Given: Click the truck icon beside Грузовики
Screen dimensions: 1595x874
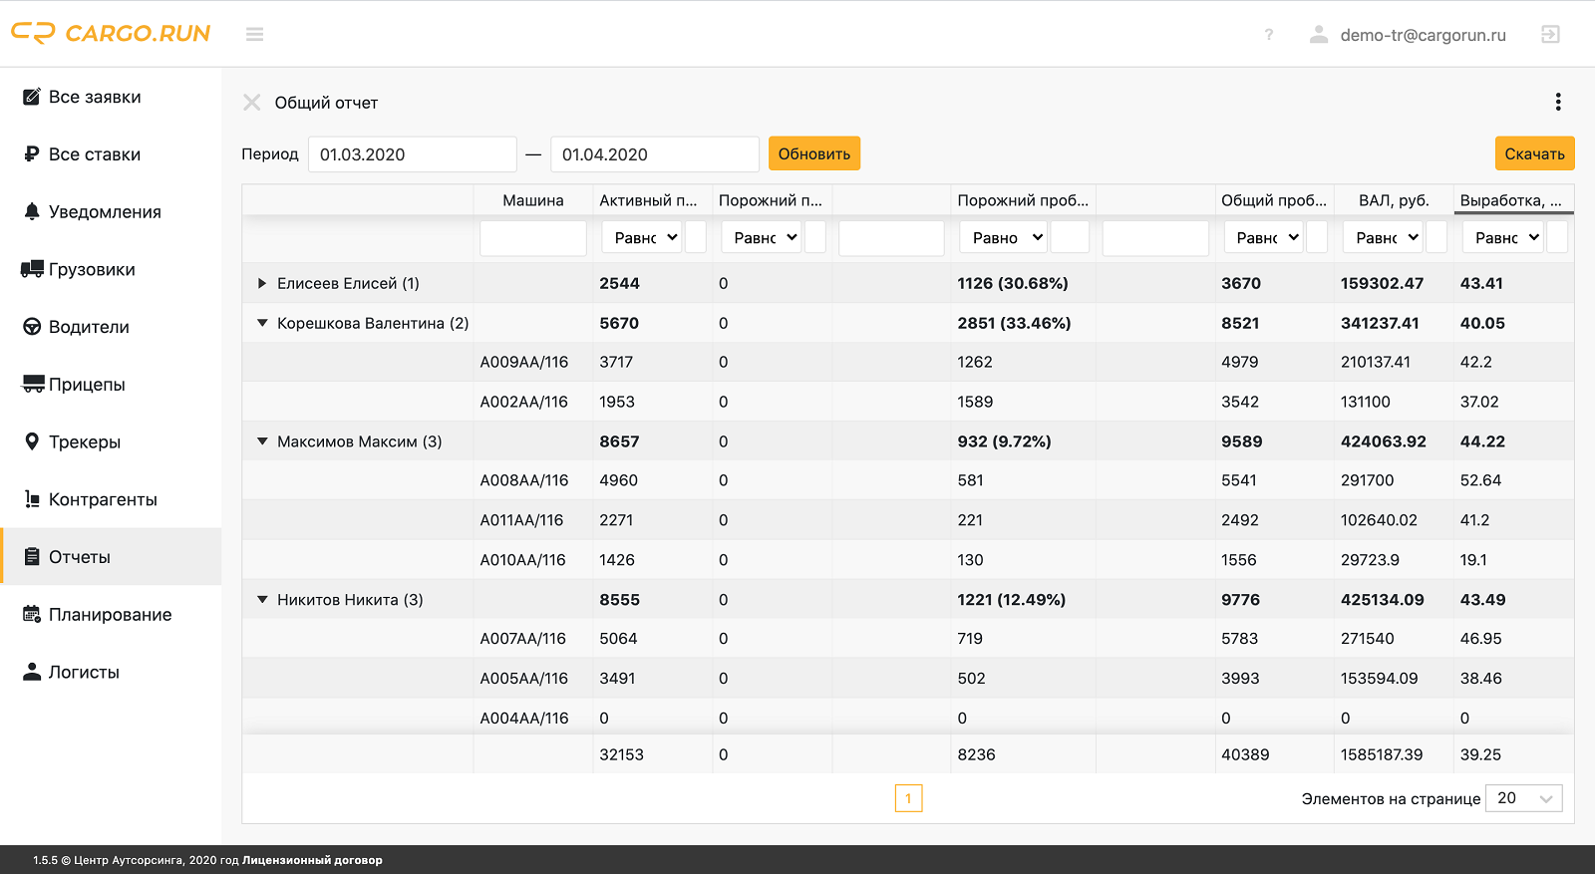Looking at the screenshot, I should tap(32, 269).
